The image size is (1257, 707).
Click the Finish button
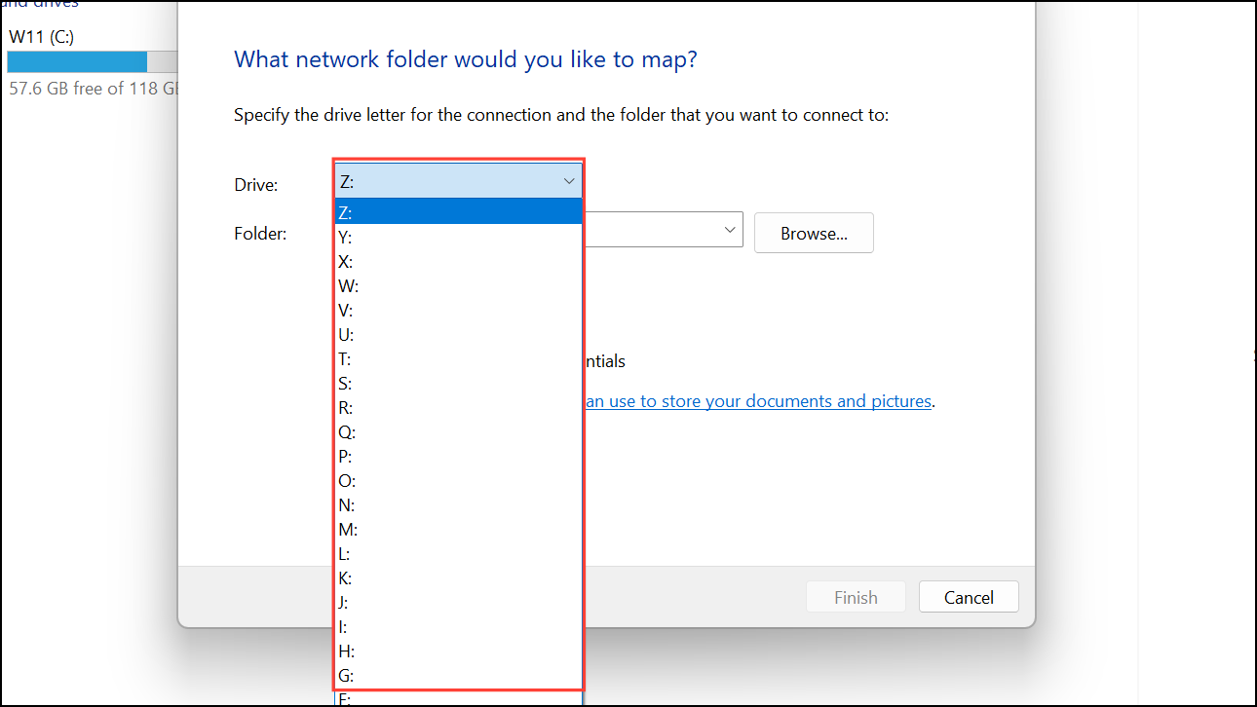coord(856,596)
